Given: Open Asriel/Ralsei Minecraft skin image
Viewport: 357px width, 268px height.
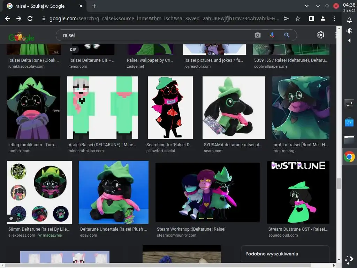Looking at the screenshot, I should click(x=103, y=108).
